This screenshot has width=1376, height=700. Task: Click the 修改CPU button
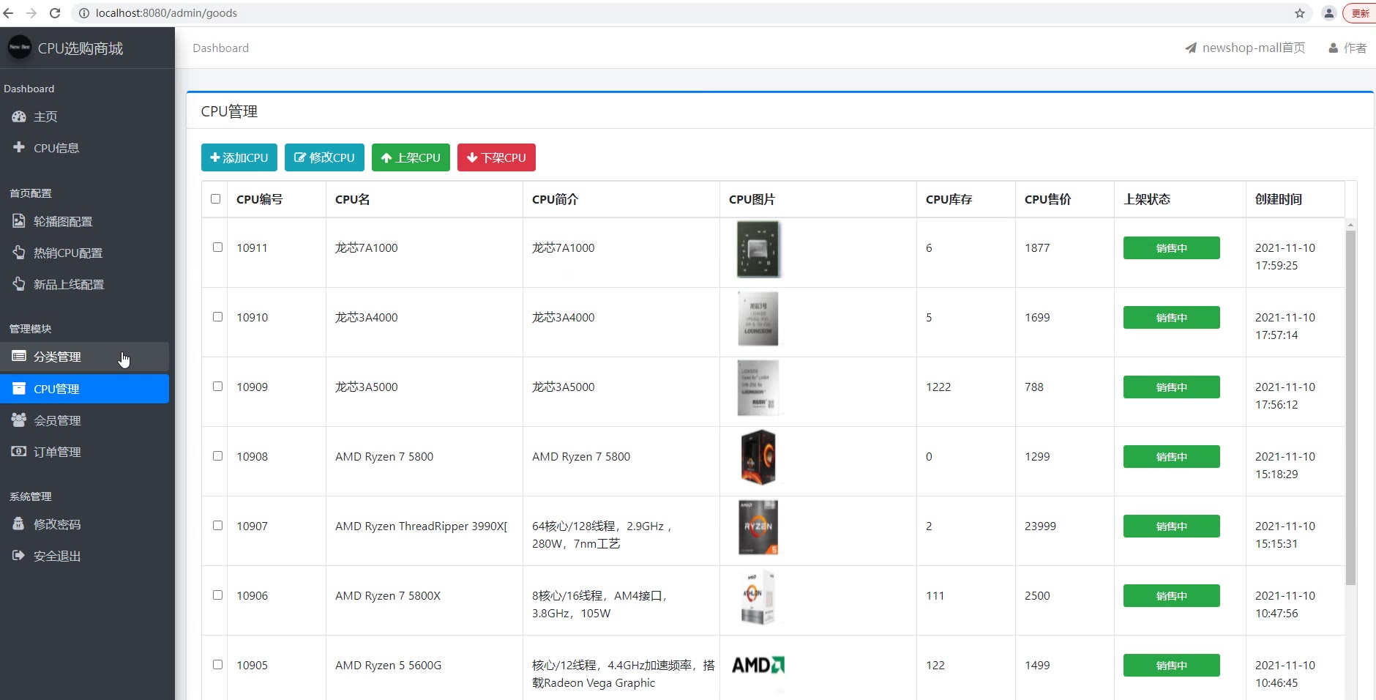(x=324, y=157)
